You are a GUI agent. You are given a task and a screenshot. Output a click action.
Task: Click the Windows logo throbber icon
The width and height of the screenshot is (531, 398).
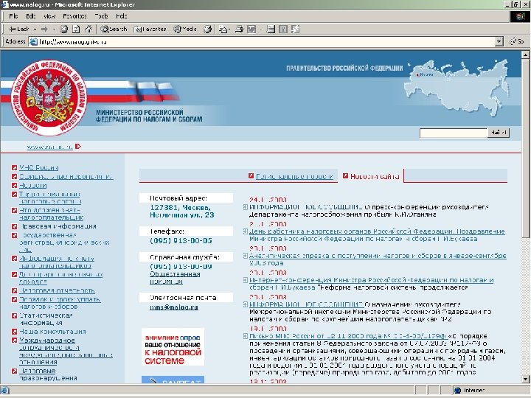[x=520, y=16]
